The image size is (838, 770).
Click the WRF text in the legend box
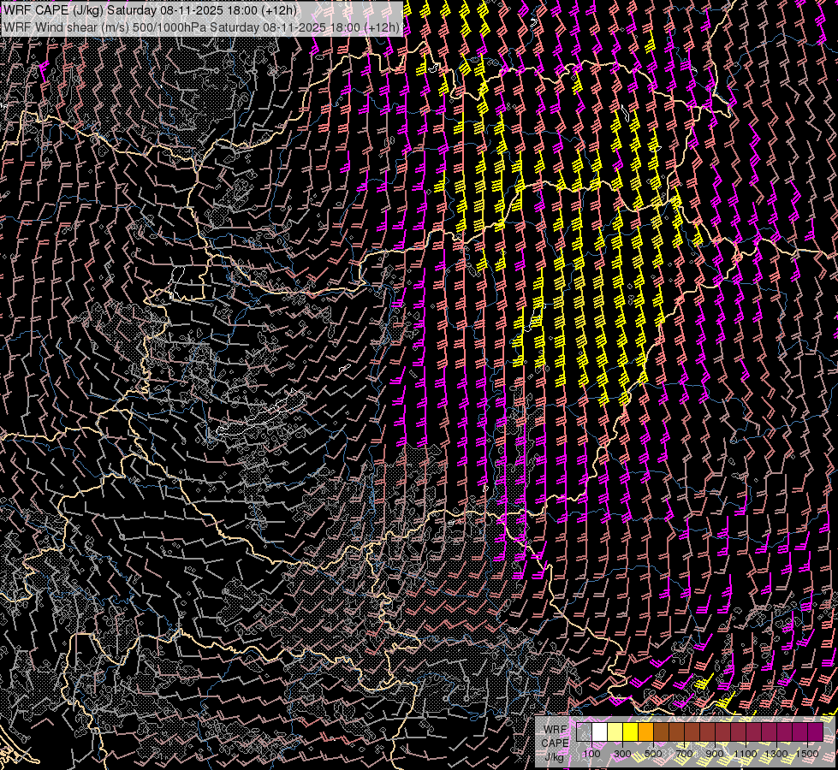coord(555,729)
